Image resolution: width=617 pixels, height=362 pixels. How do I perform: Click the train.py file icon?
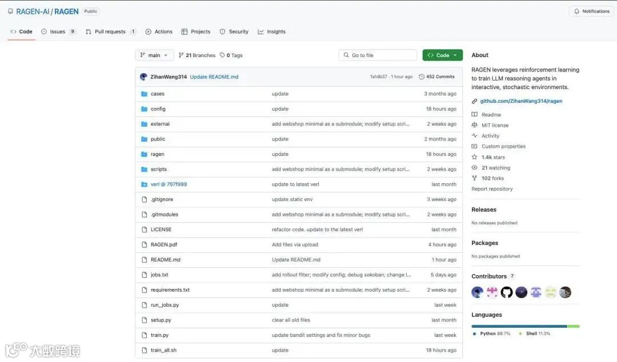(144, 335)
